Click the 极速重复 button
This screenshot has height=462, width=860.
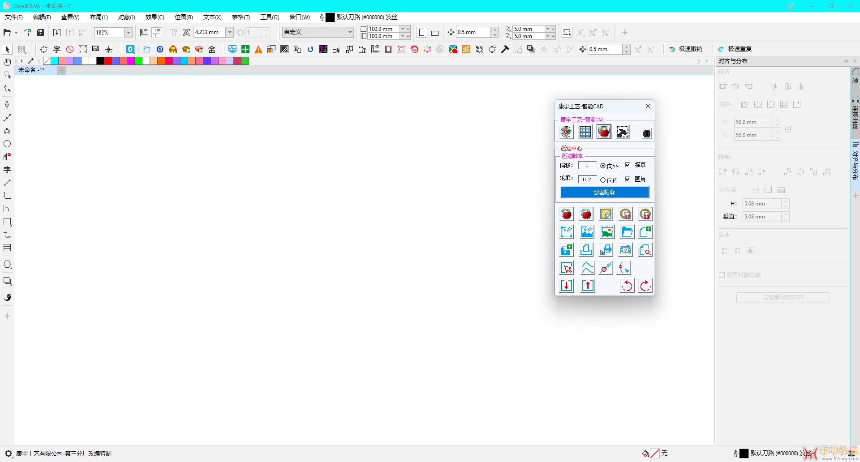735,49
